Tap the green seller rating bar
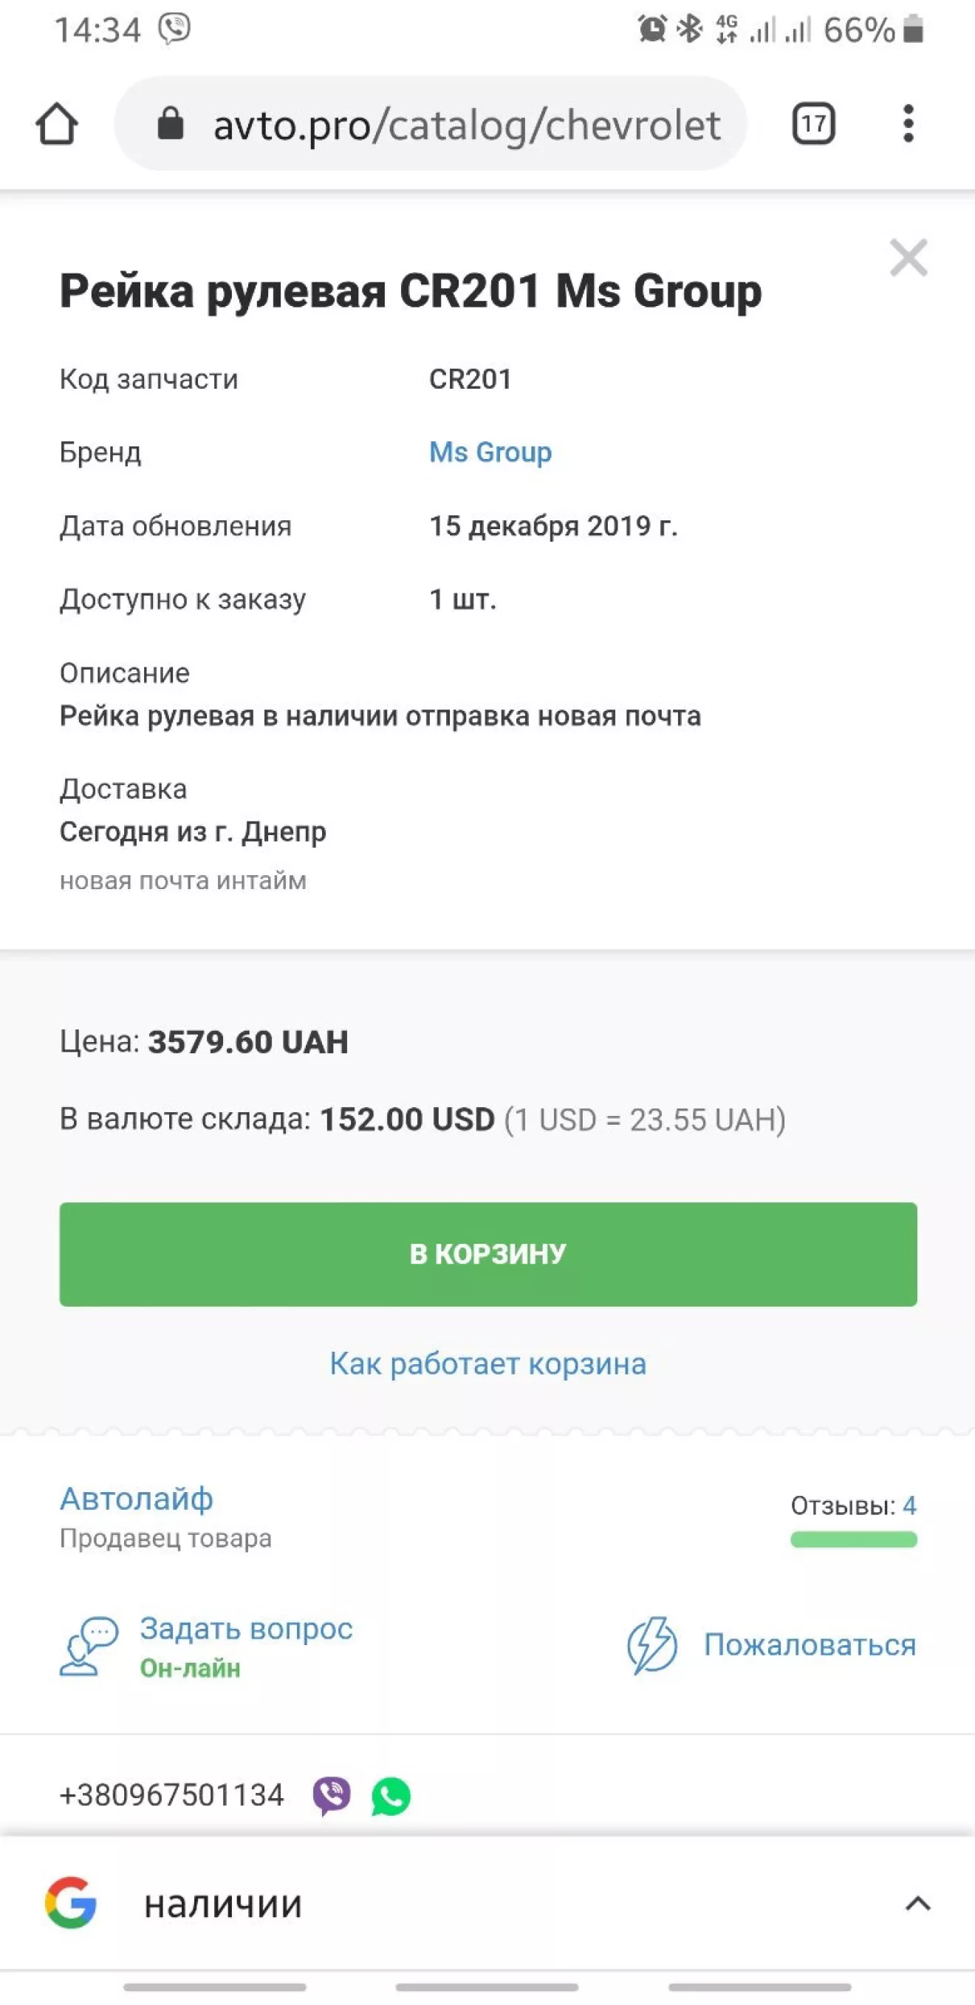Screen dimensions: 975x2005 coord(853,1539)
